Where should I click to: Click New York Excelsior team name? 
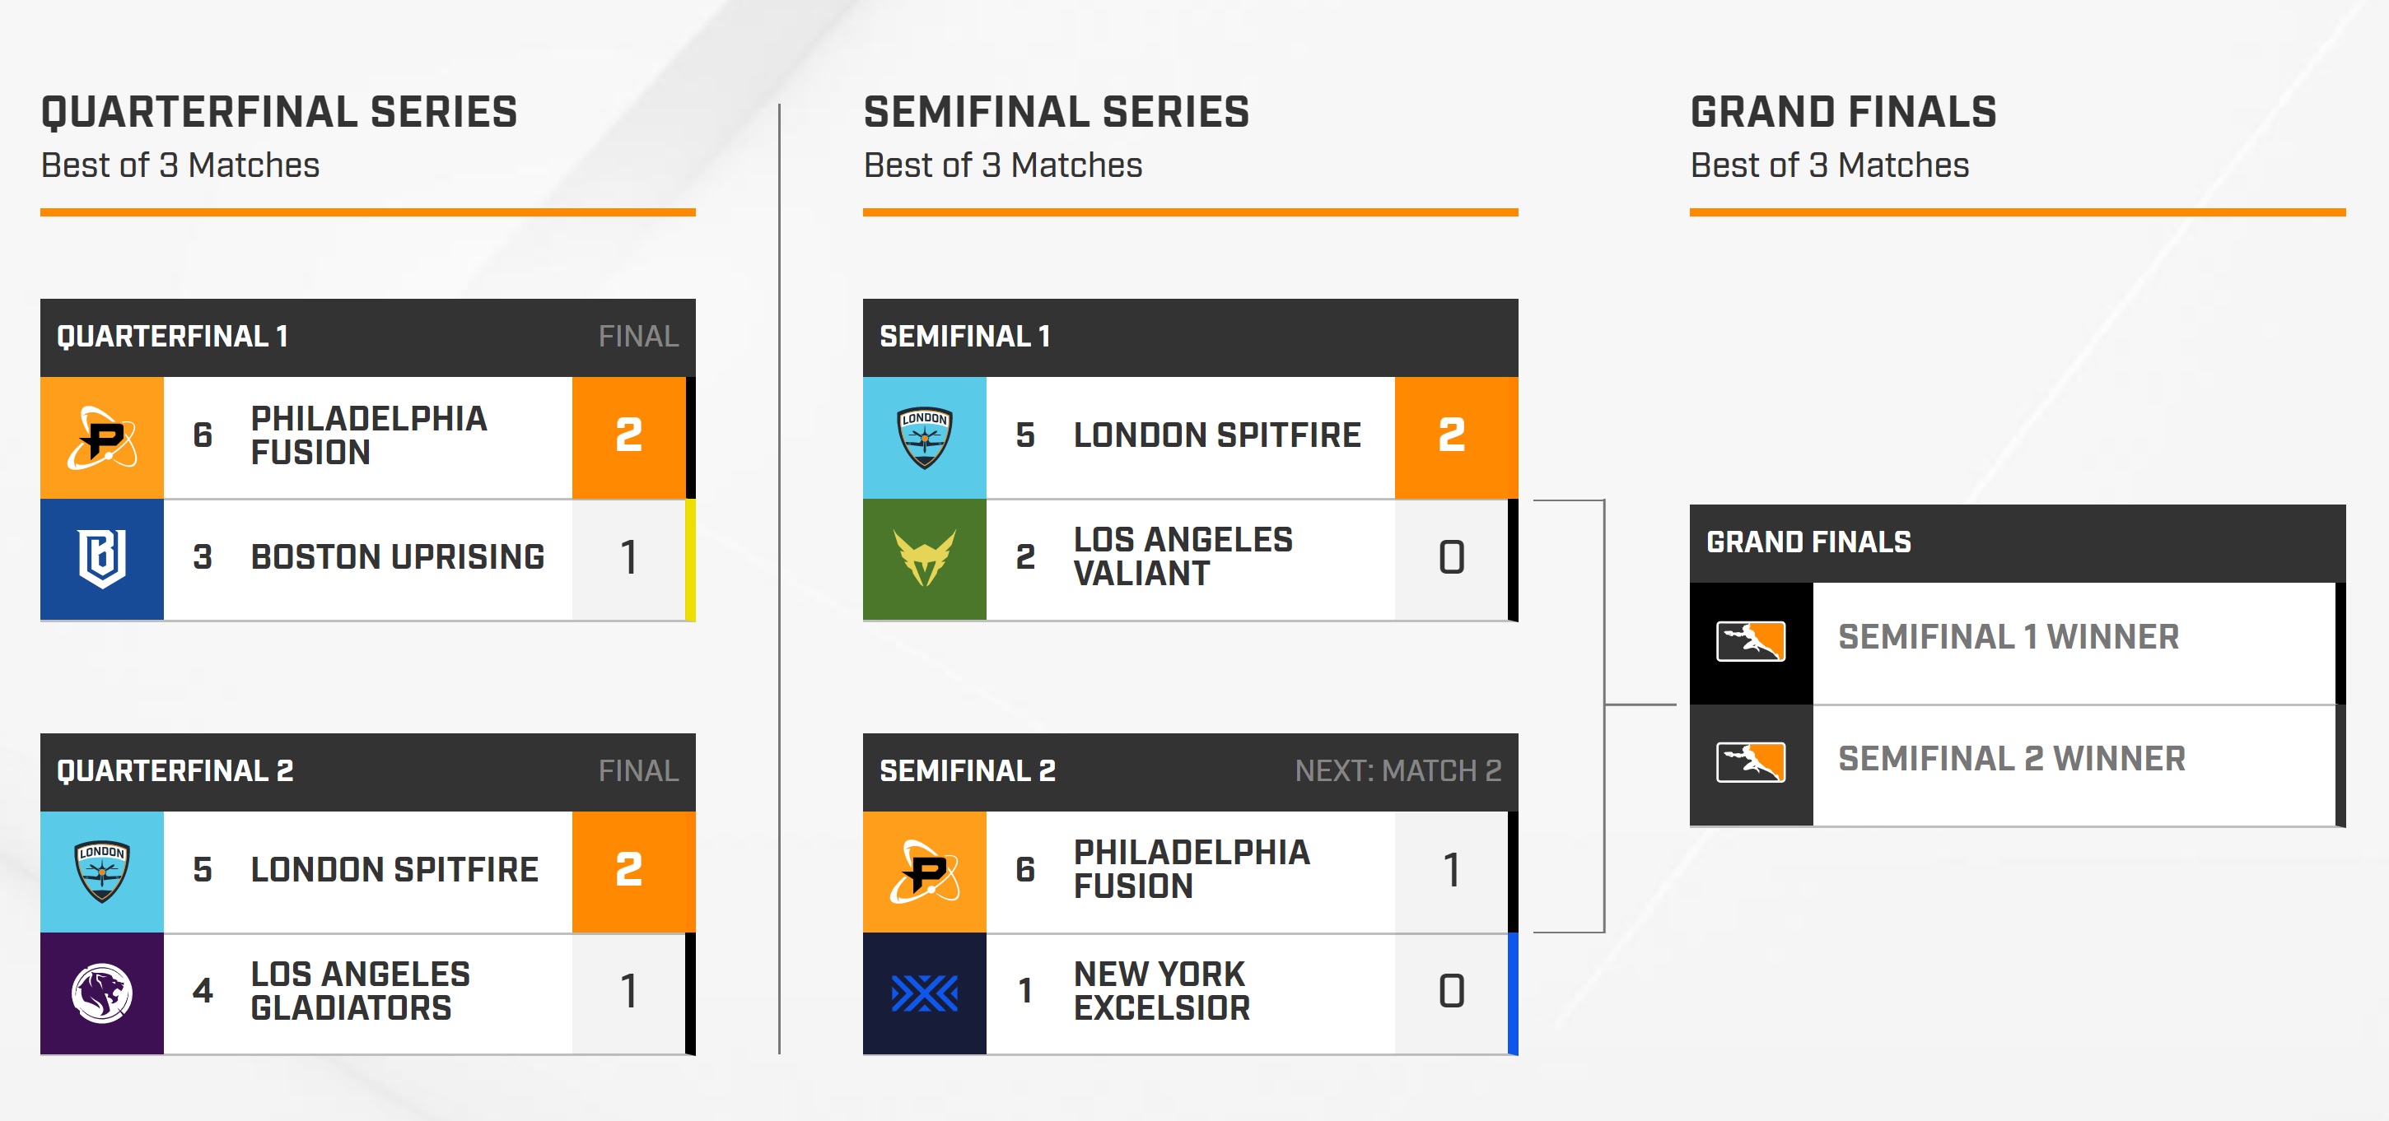pyautogui.click(x=1162, y=991)
